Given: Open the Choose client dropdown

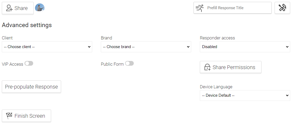Looking at the screenshot, I should pos(47,47).
